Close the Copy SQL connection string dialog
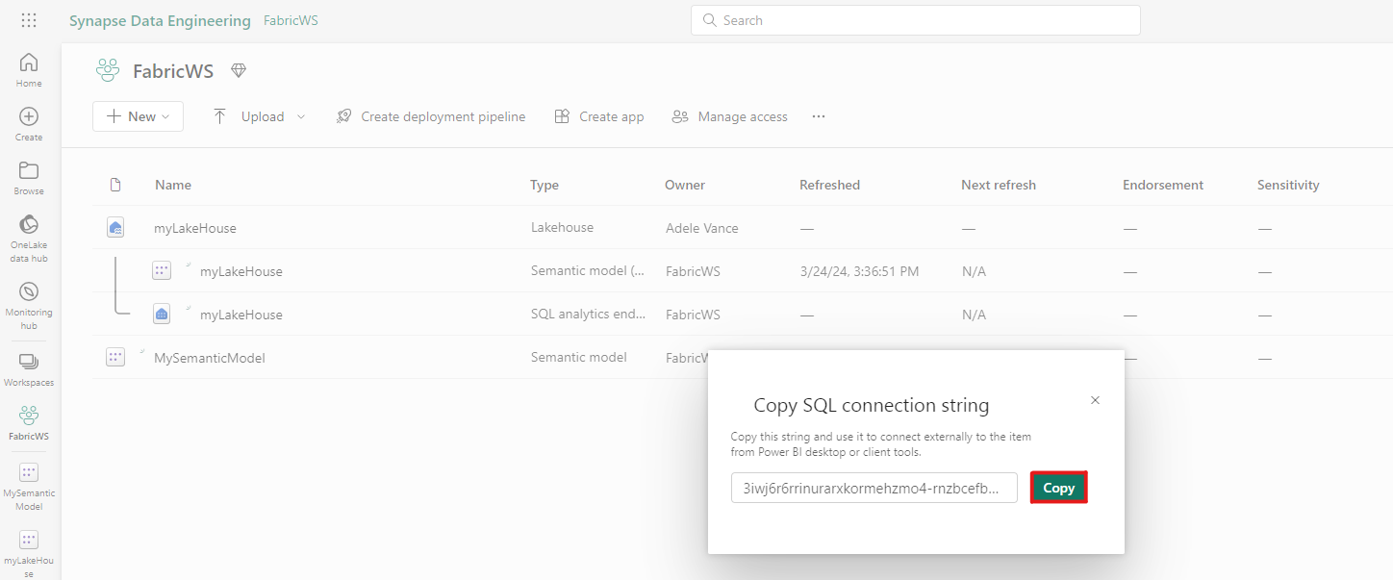 pyautogui.click(x=1094, y=400)
